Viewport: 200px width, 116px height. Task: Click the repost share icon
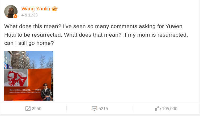(x=28, y=109)
